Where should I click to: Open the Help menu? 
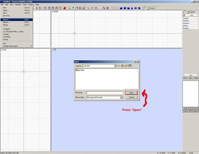click(37, 4)
